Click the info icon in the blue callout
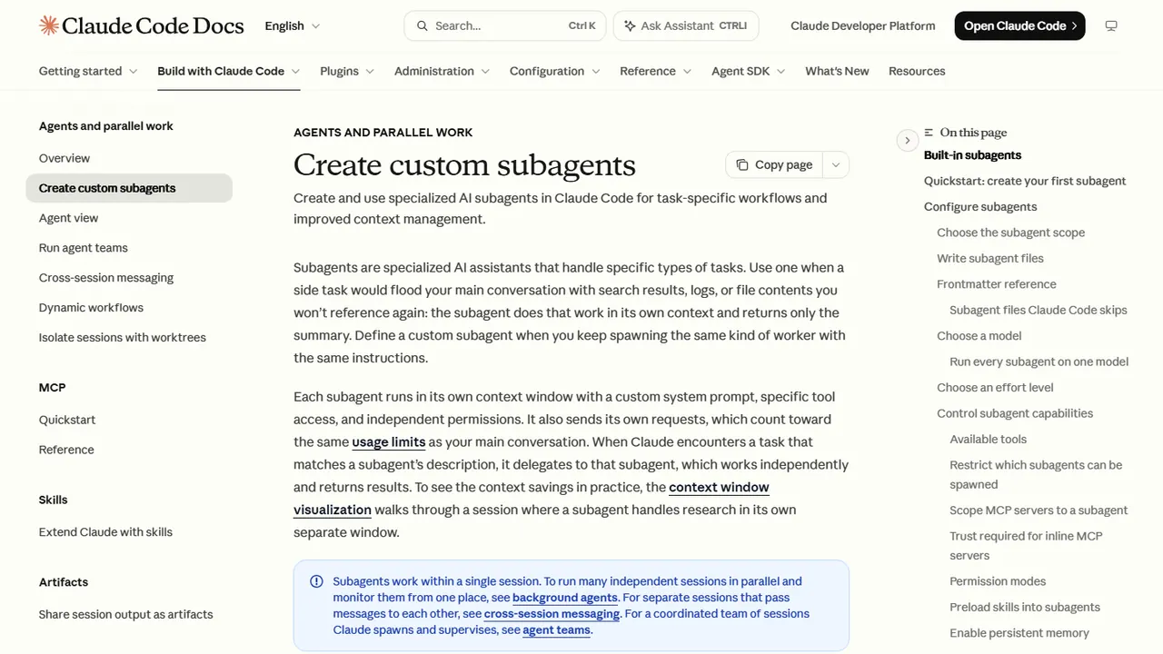 pyautogui.click(x=316, y=581)
